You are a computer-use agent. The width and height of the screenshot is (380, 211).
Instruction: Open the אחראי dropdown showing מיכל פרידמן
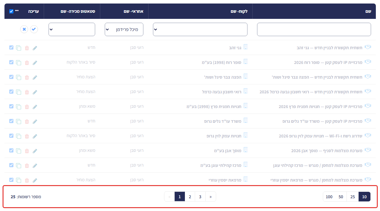pos(124,29)
